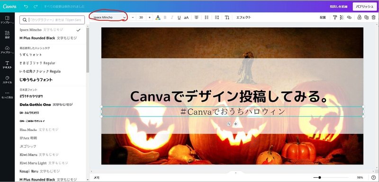Toggle uppercase aA formatting

[186, 18]
